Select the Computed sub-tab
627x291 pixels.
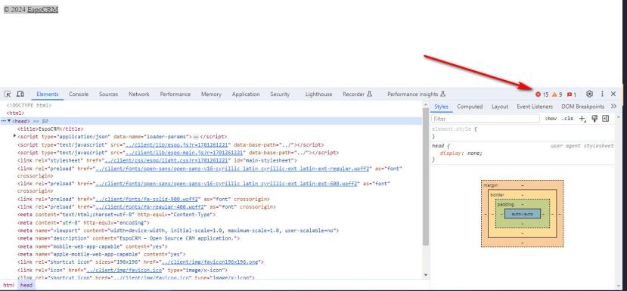[x=470, y=107]
